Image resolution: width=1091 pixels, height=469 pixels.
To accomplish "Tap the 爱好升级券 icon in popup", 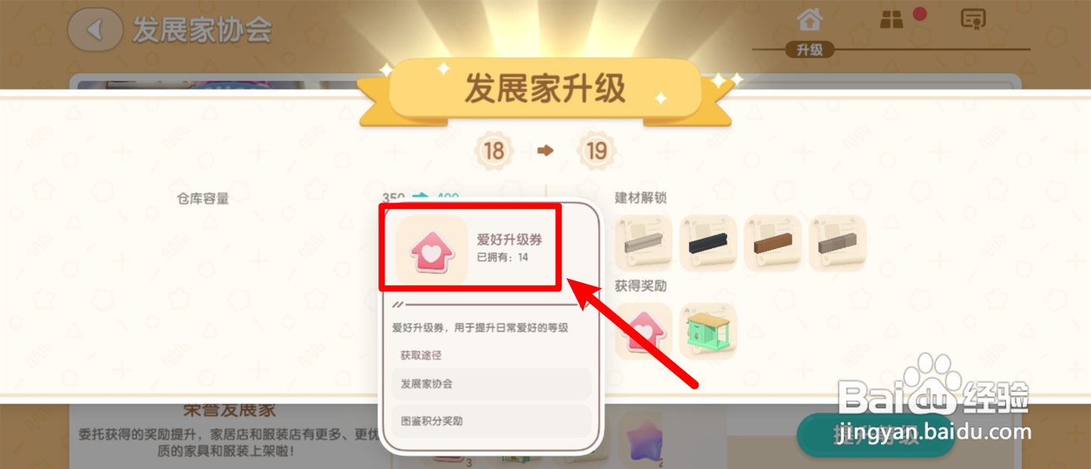I will click(432, 249).
